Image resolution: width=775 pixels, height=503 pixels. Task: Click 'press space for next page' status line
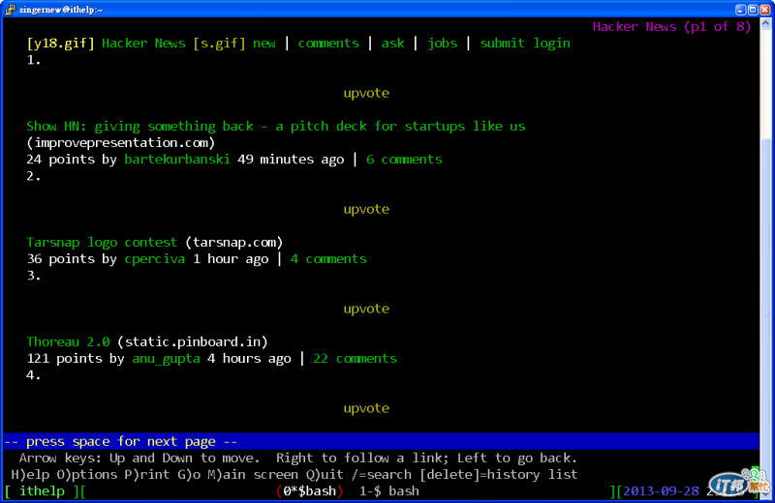[x=121, y=442]
